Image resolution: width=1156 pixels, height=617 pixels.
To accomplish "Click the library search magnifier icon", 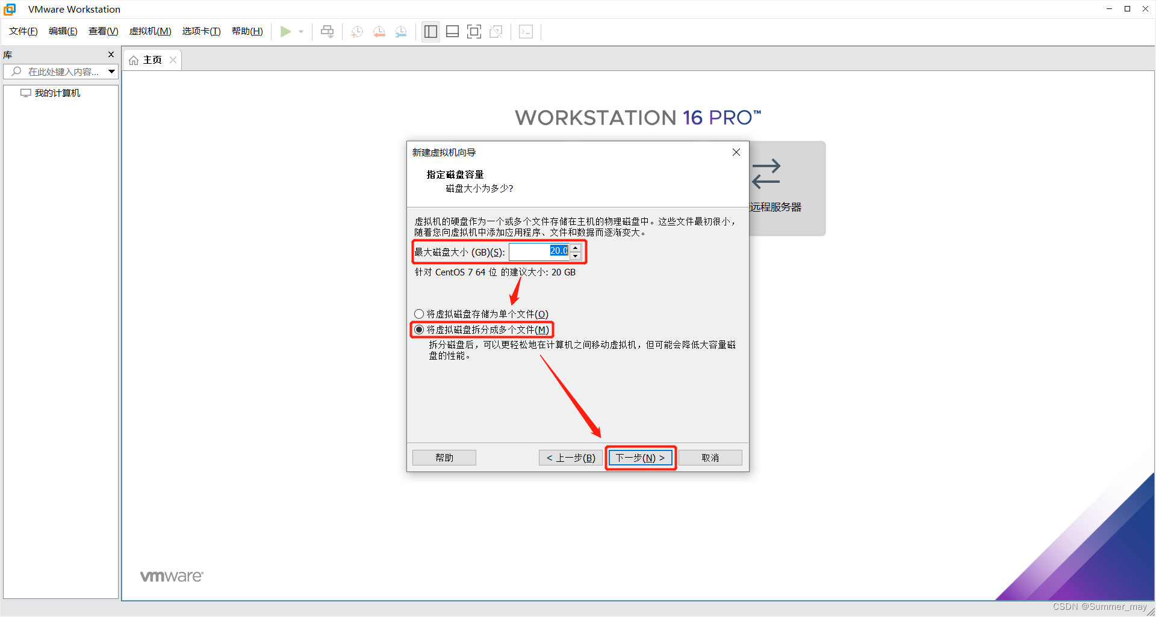I will [x=17, y=72].
